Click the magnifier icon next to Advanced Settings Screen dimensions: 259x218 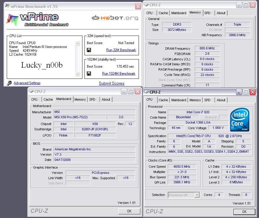tap(9, 83)
